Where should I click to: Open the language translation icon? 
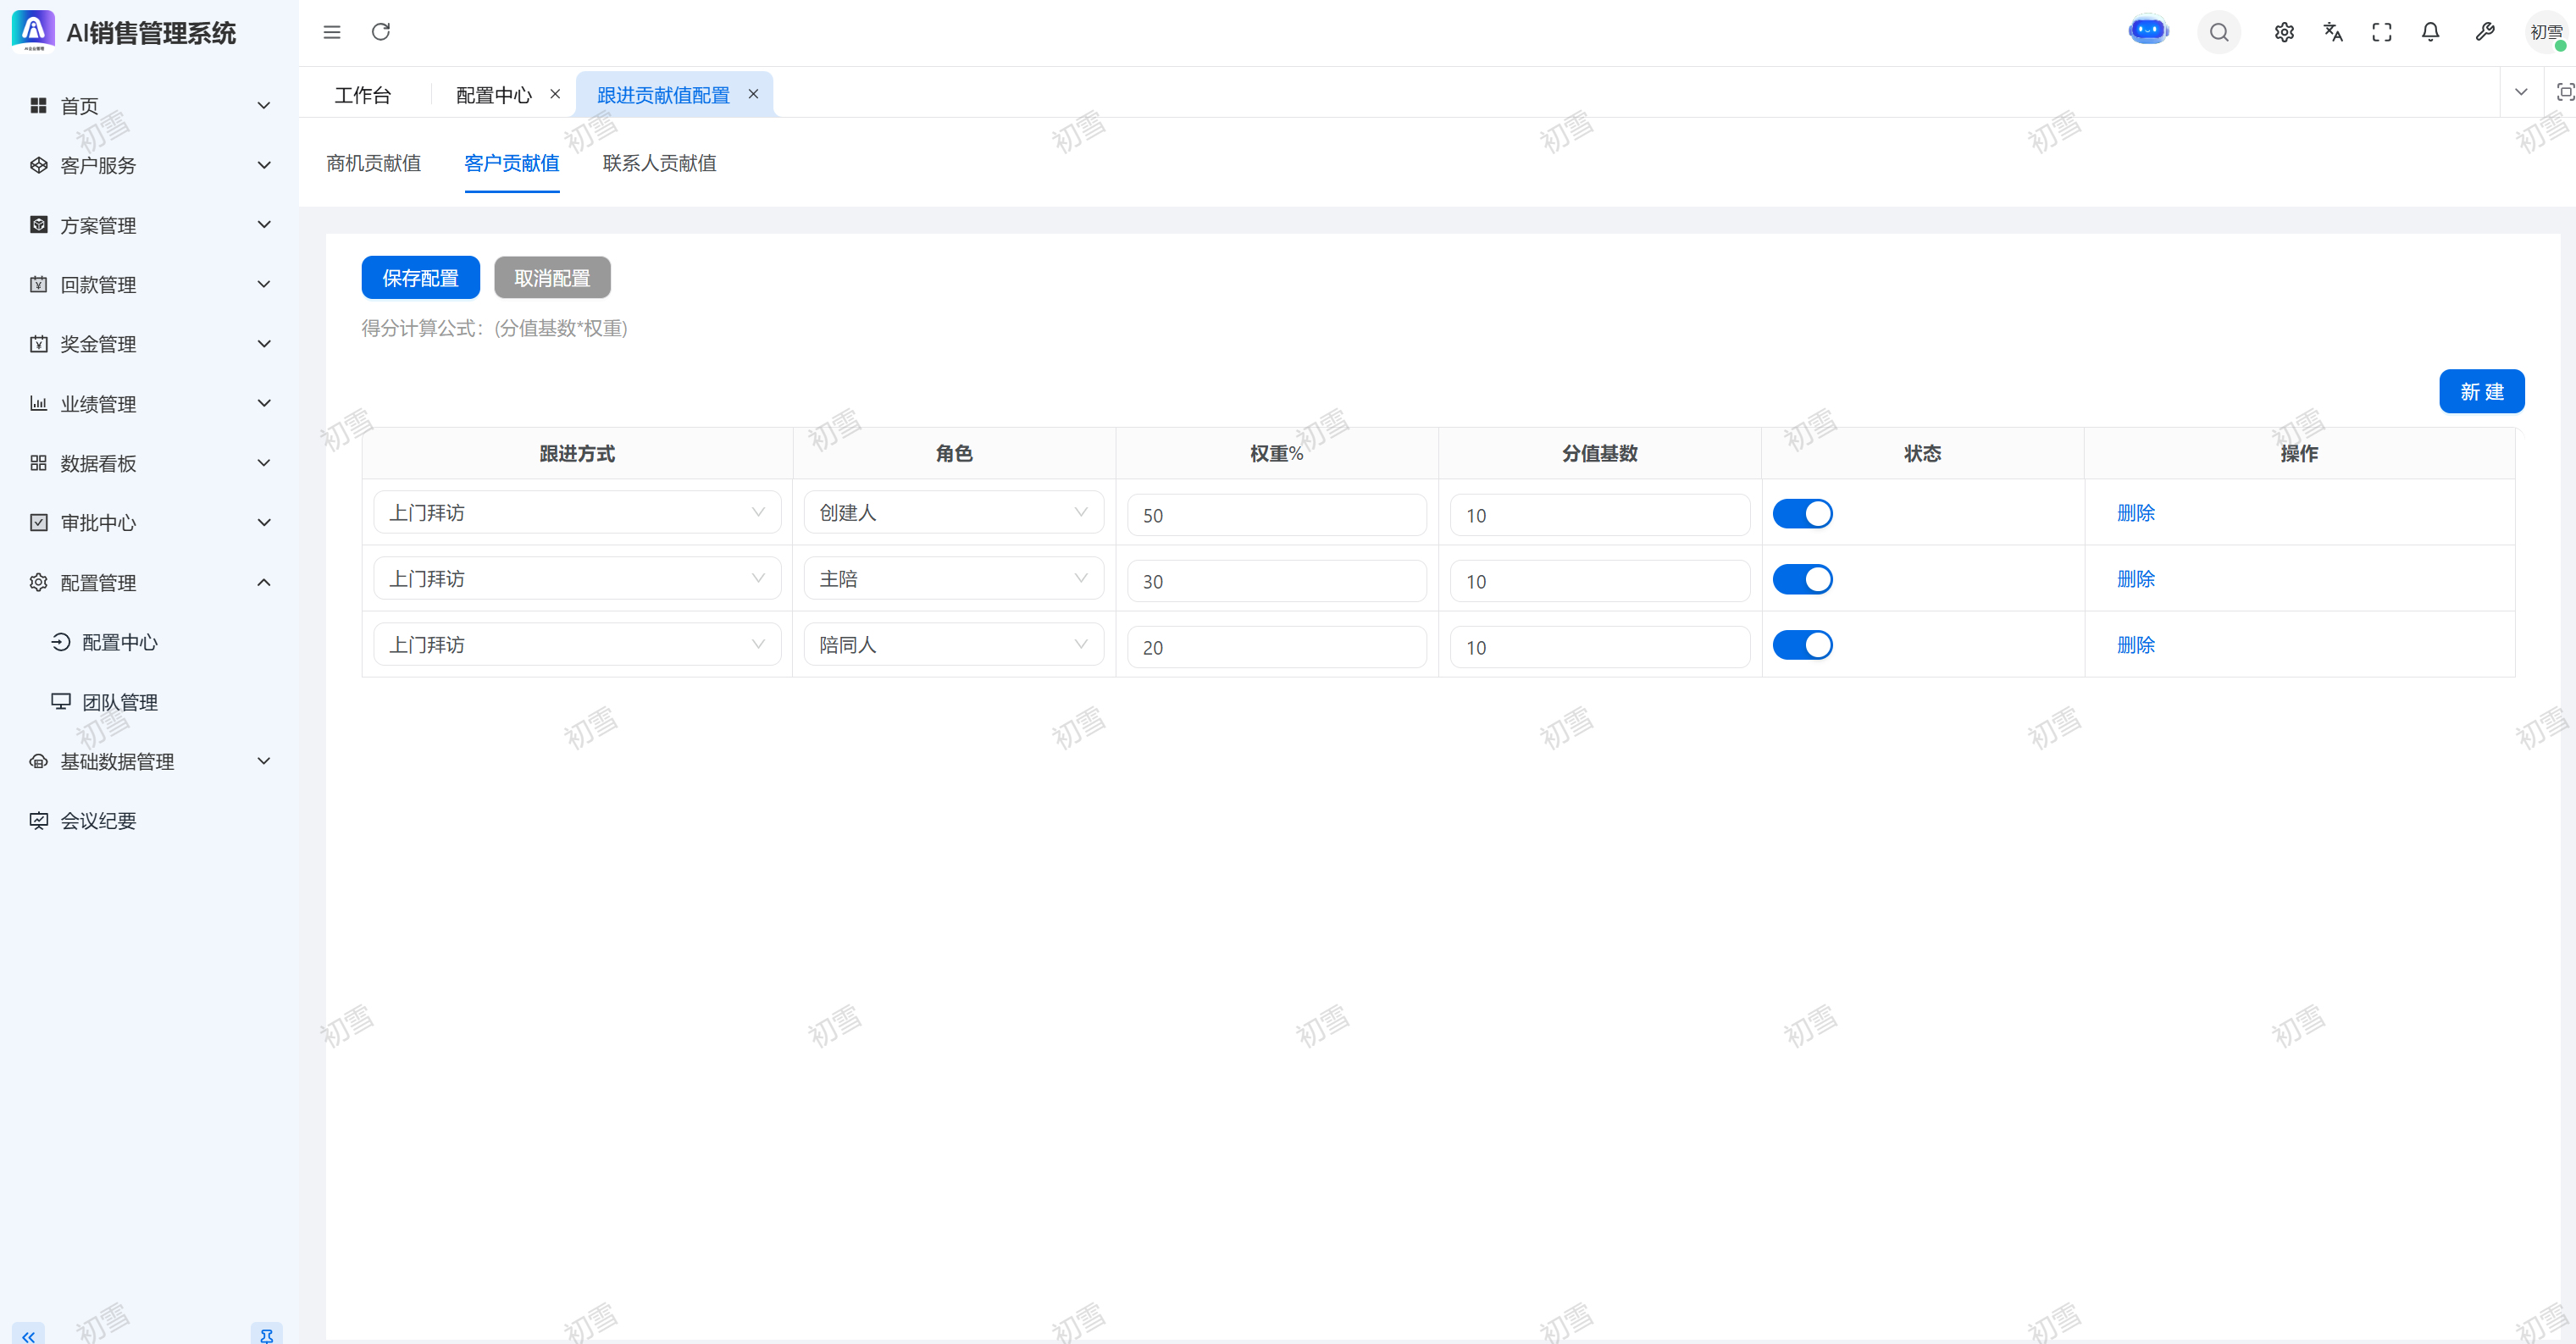[2333, 32]
